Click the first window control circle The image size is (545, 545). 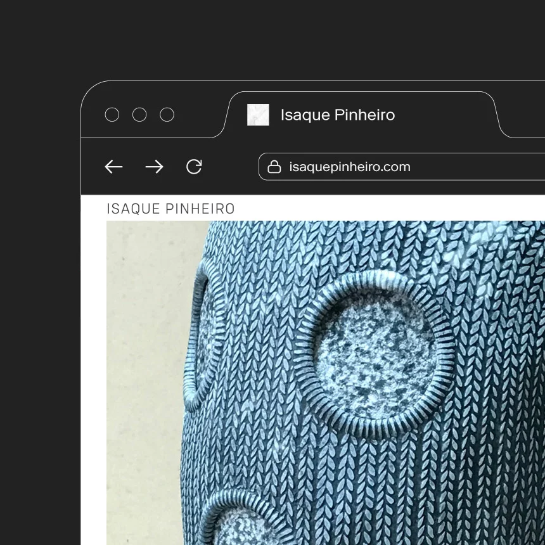[x=112, y=115]
